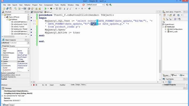Click the stop macro square icon
189x106 pixels.
coord(36,85)
